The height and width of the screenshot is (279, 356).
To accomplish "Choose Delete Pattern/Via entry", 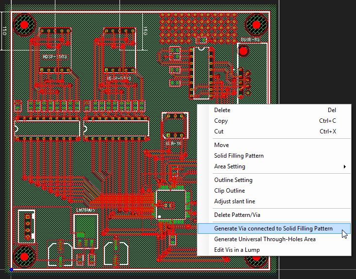I will [274, 215].
